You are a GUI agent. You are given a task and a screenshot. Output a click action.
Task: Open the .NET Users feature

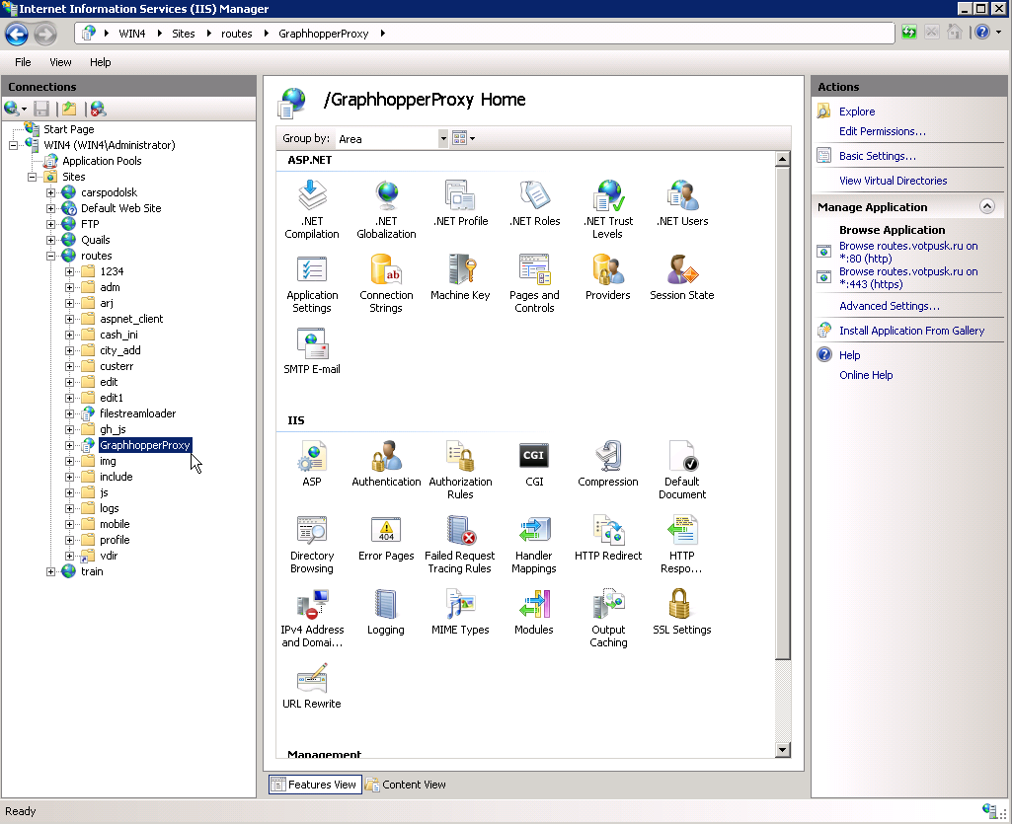682,203
